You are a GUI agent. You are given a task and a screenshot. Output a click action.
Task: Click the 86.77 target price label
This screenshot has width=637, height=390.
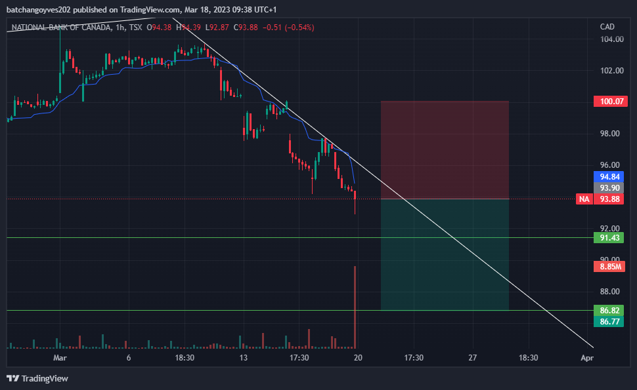[609, 321]
